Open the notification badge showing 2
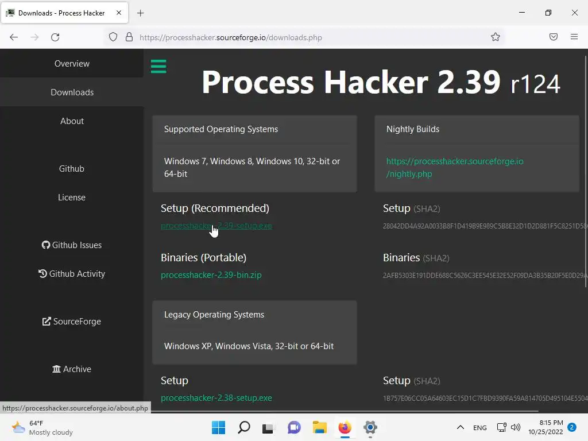The width and height of the screenshot is (588, 441). click(x=572, y=427)
